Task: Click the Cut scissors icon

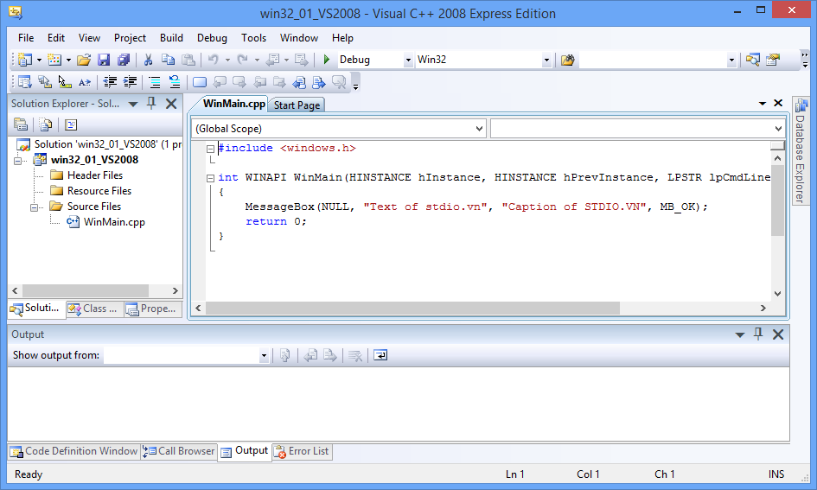Action: (148, 60)
